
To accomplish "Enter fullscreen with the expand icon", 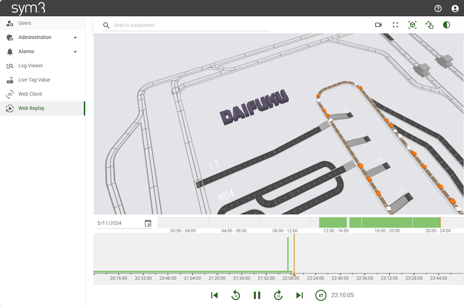I will 395,25.
